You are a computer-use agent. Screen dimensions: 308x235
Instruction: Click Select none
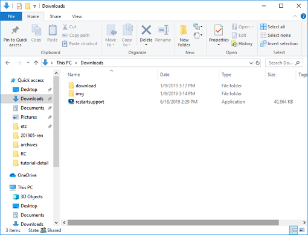[275, 36]
